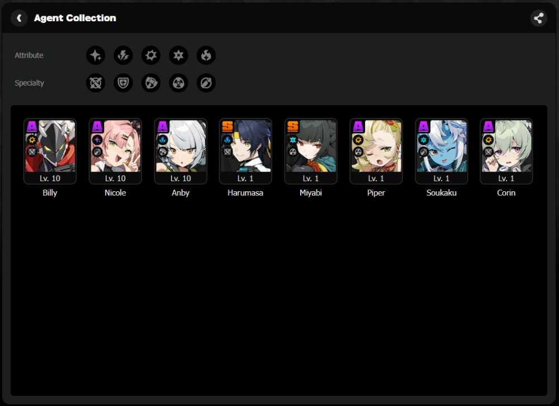The height and width of the screenshot is (406, 559).
Task: Click the name label "Harumasa"
Action: [245, 192]
